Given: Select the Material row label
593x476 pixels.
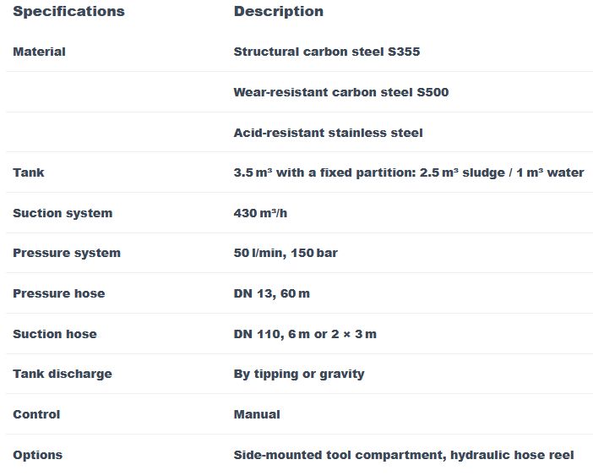Looking at the screenshot, I should coord(39,52).
